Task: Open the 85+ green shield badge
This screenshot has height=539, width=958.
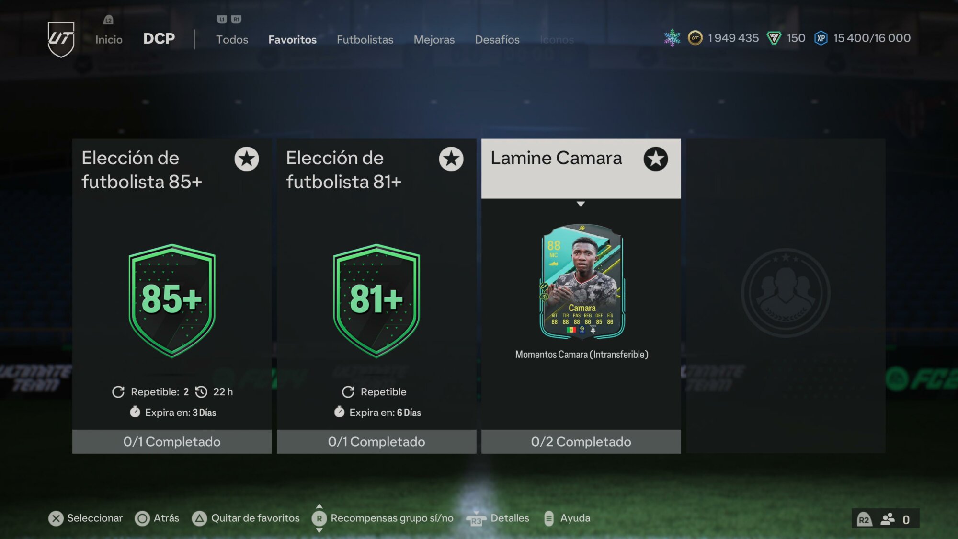Action: pyautogui.click(x=172, y=300)
